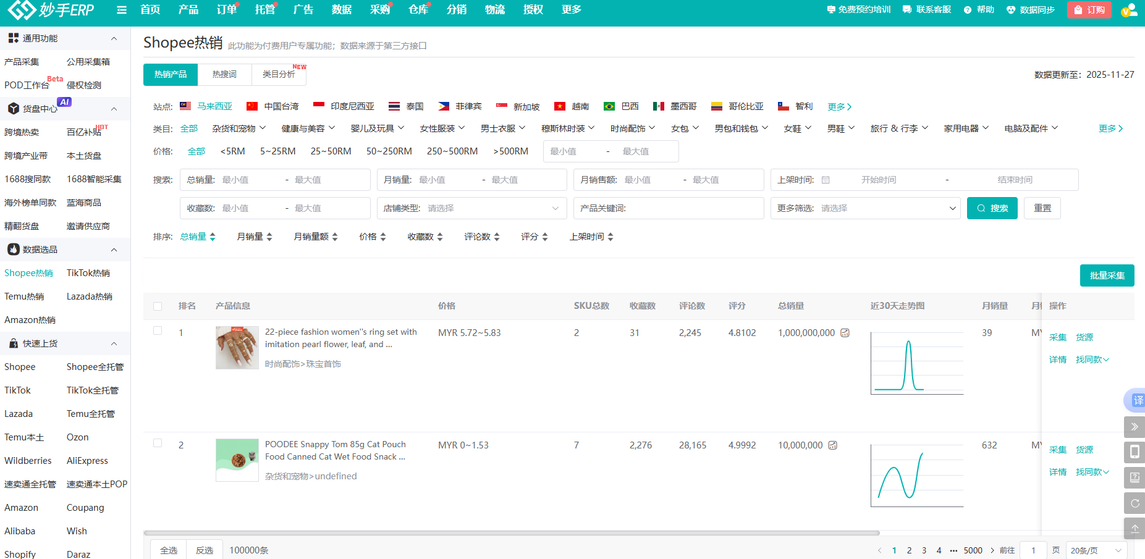Image resolution: width=1145 pixels, height=559 pixels.
Task: Toggle the select-all checkbox in table header
Action: point(158,306)
